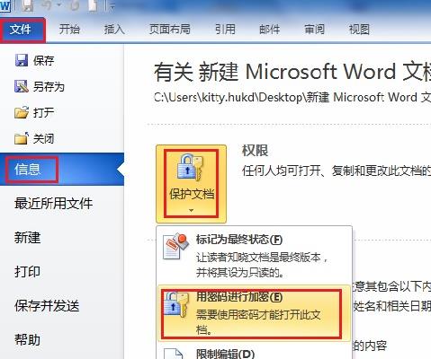The width and height of the screenshot is (431, 359).
Task: Click the Word application icon in title bar
Action: (4, 6)
